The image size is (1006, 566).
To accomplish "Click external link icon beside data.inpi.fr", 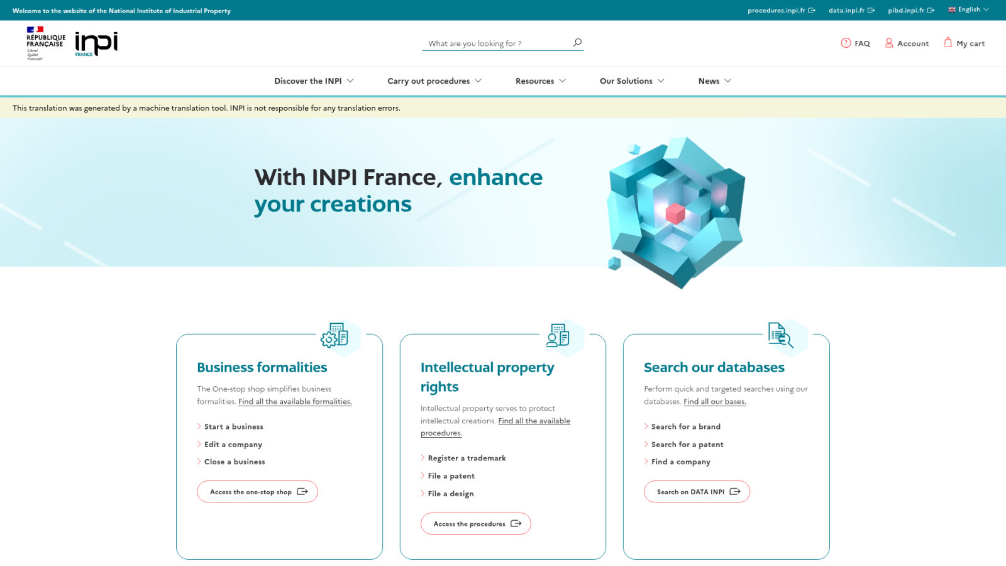I will (871, 10).
